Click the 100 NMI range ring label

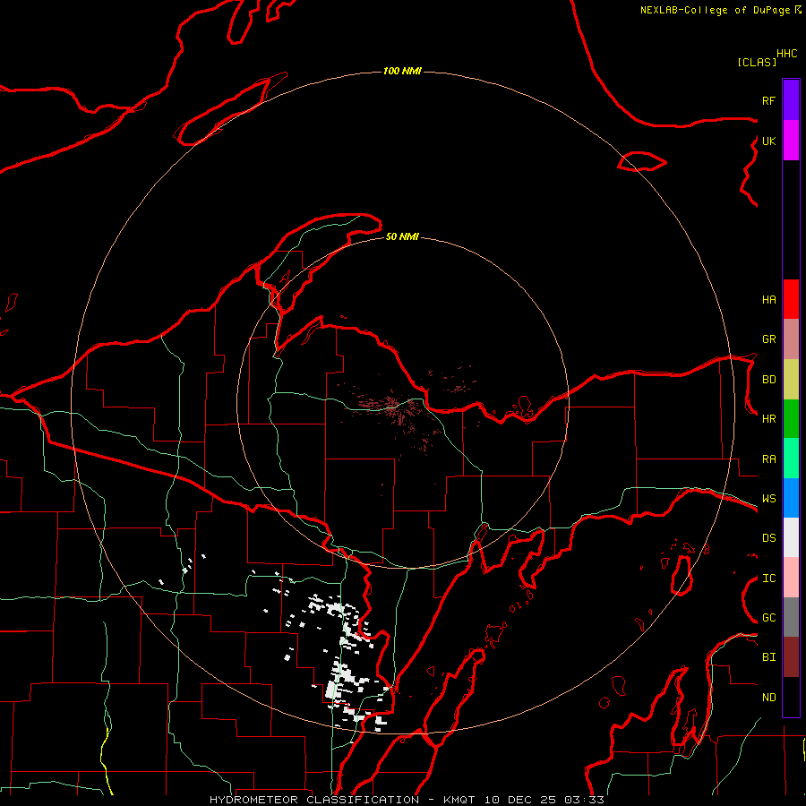[402, 71]
